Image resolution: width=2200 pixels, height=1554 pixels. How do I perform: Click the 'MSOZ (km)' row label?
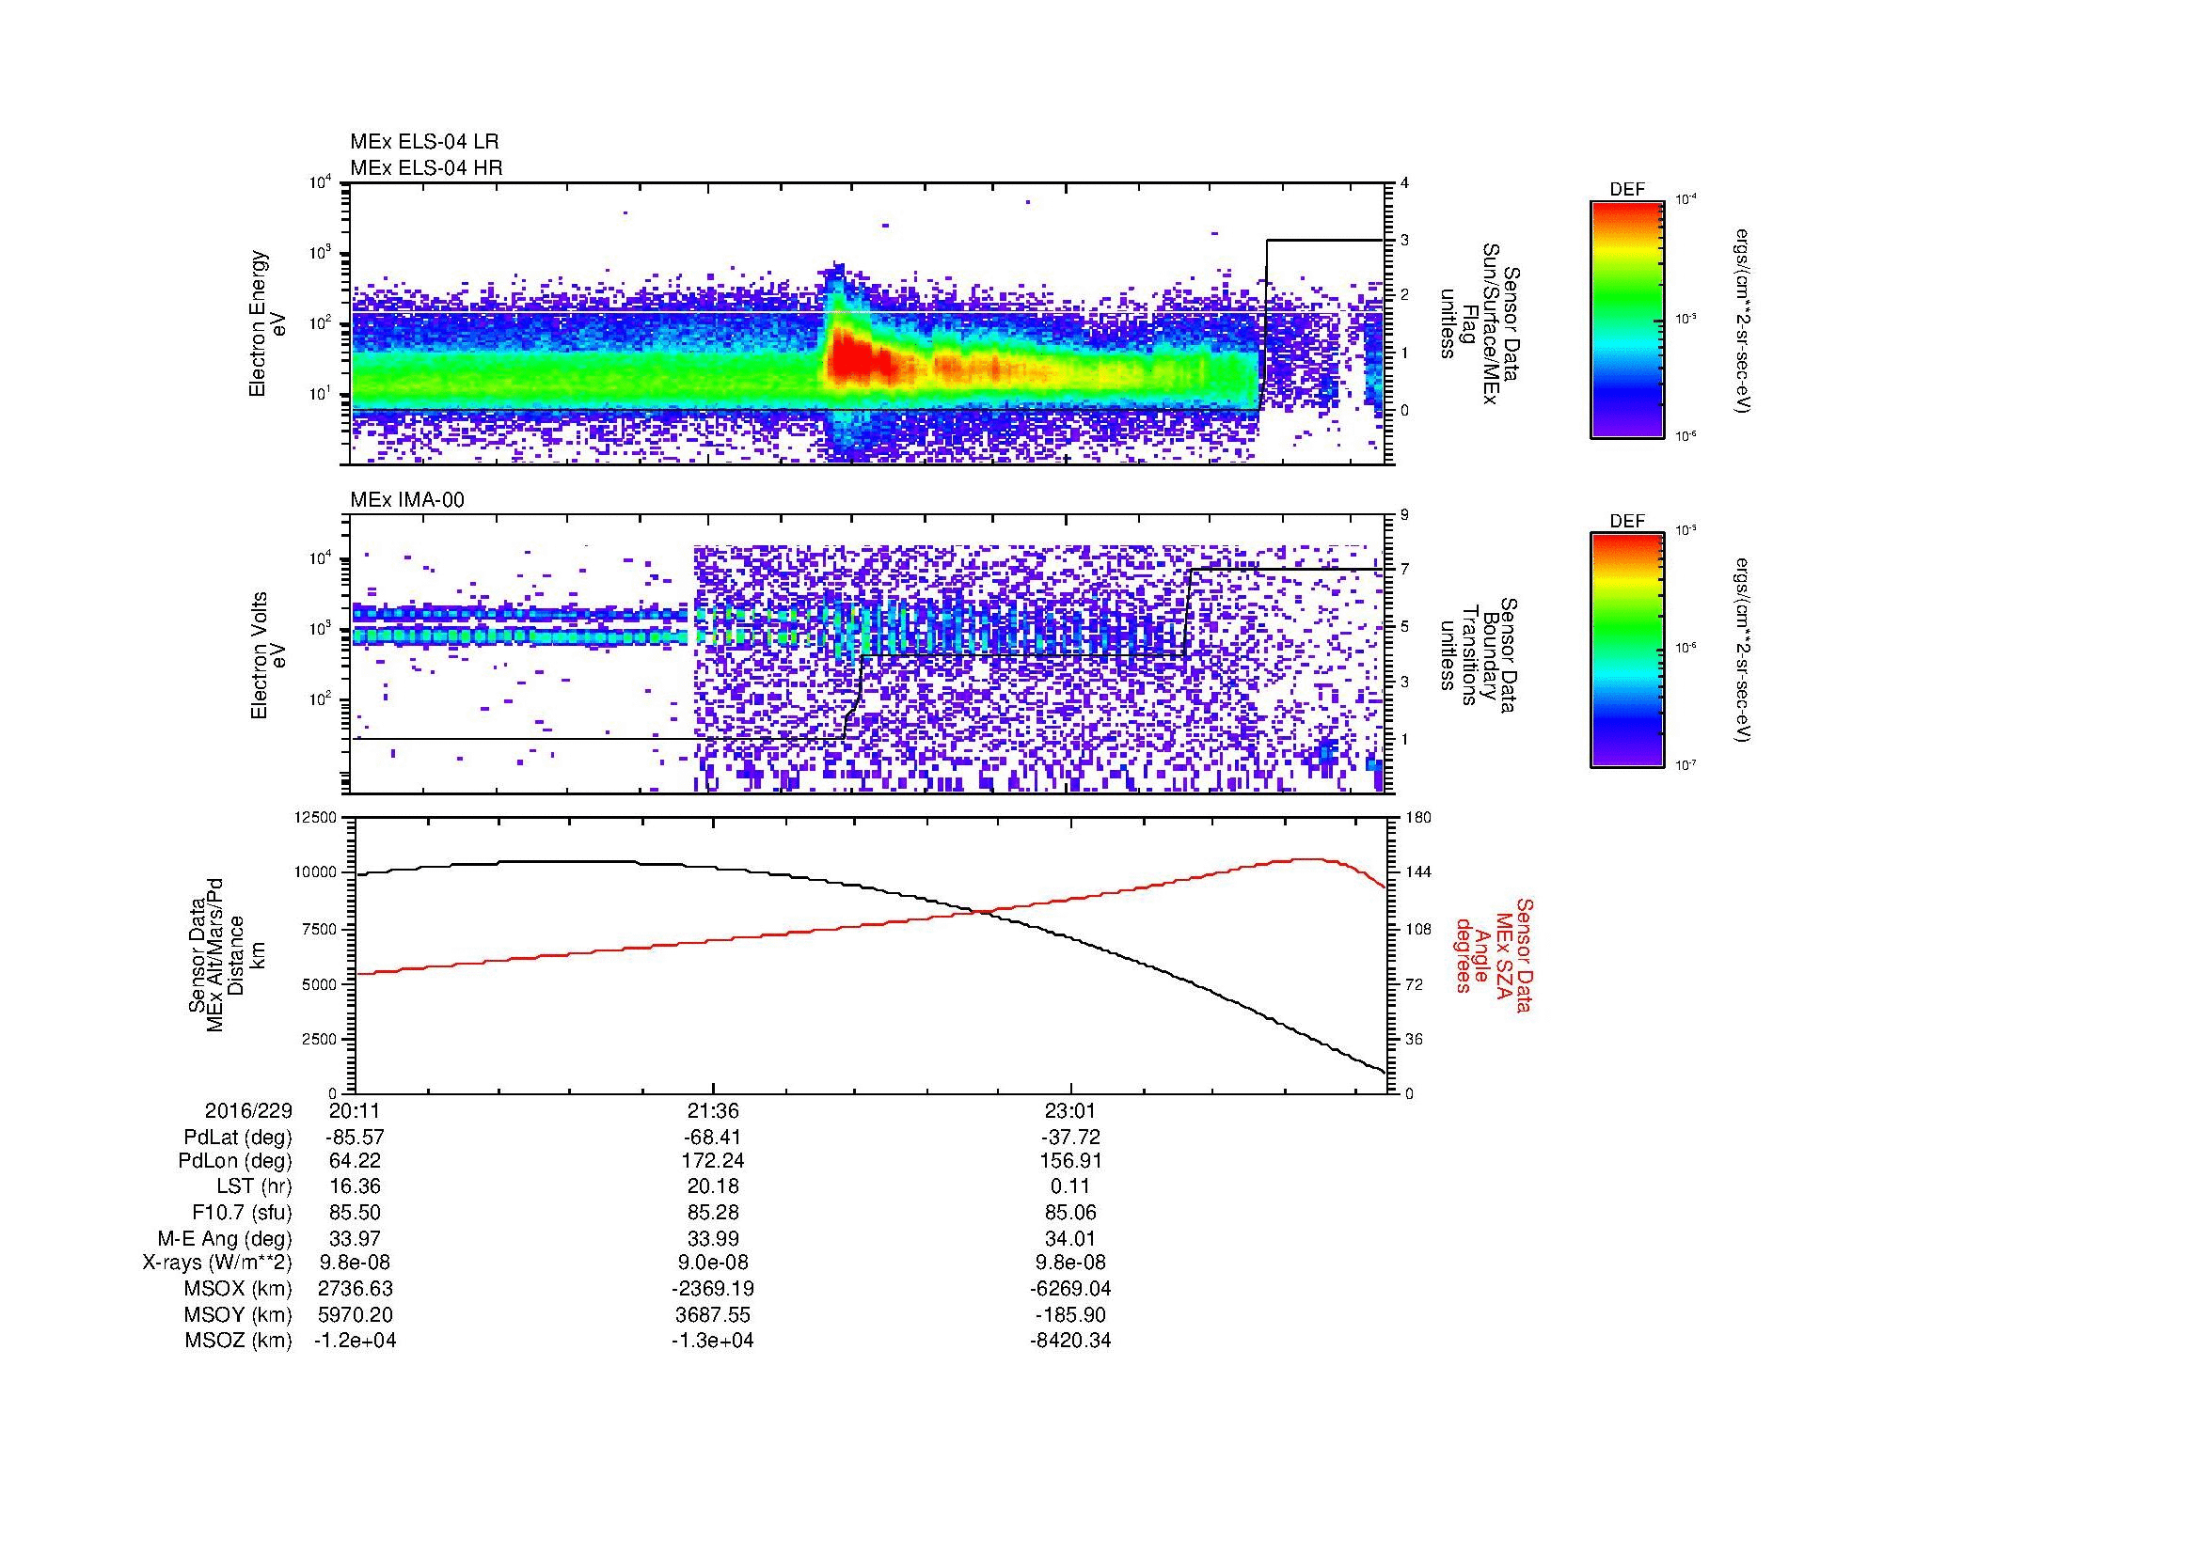coord(238,1341)
